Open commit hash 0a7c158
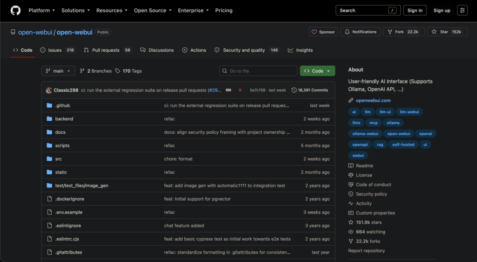477x262 pixels. coord(257,90)
